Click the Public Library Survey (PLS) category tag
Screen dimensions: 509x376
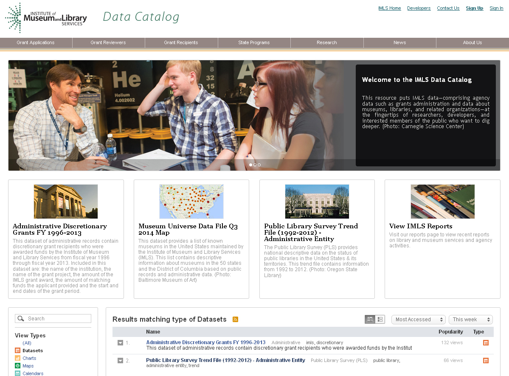pos(339,360)
